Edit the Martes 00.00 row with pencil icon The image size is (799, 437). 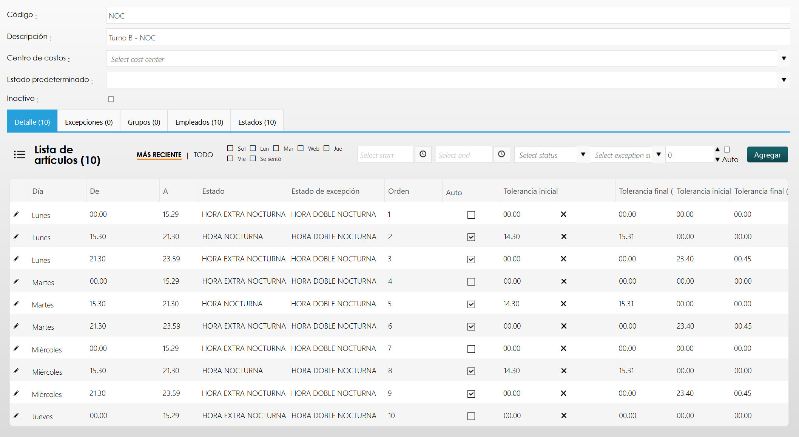pyautogui.click(x=16, y=281)
